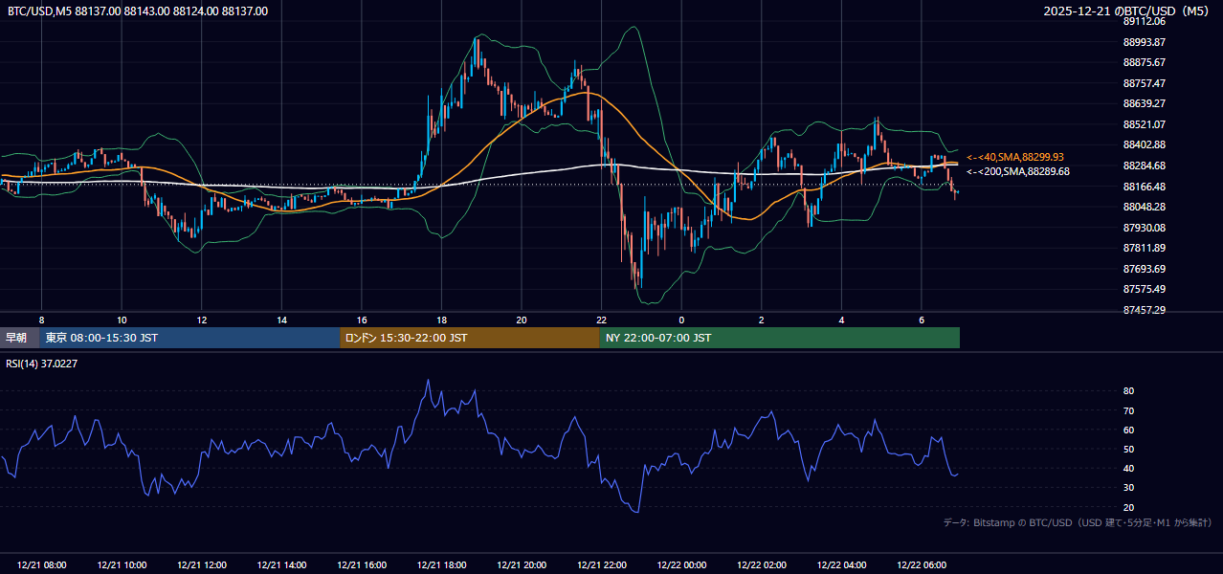
Task: Click RSI axis level 50
Action: tap(1128, 449)
